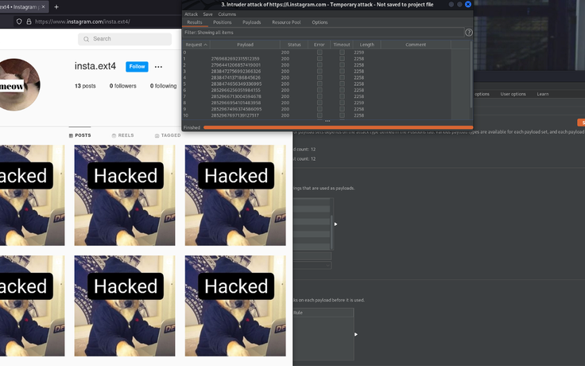The image size is (585, 366).
Task: Open the help icon beside the filter bar
Action: pos(469,33)
